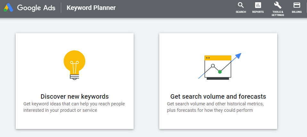307x137 pixels.
Task: Click the green dot on the forecast graph
Action: [220, 72]
